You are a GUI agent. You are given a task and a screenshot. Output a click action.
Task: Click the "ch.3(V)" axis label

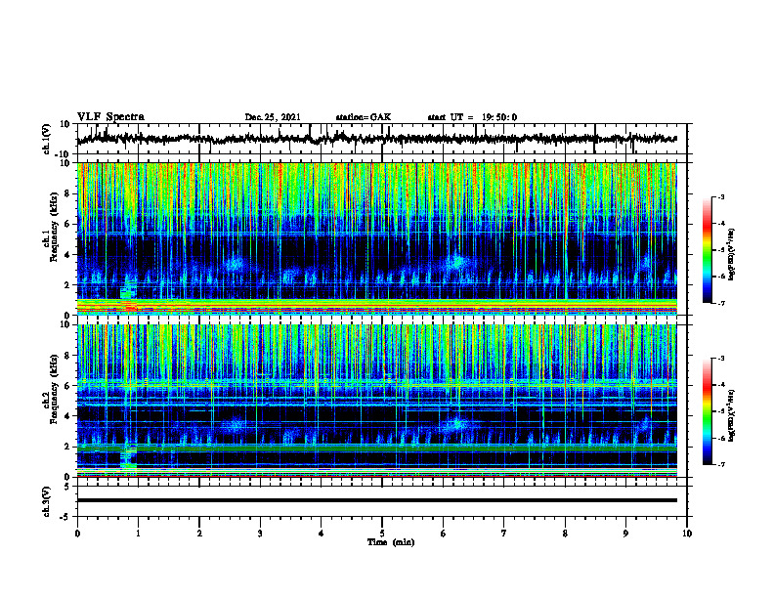(x=47, y=501)
